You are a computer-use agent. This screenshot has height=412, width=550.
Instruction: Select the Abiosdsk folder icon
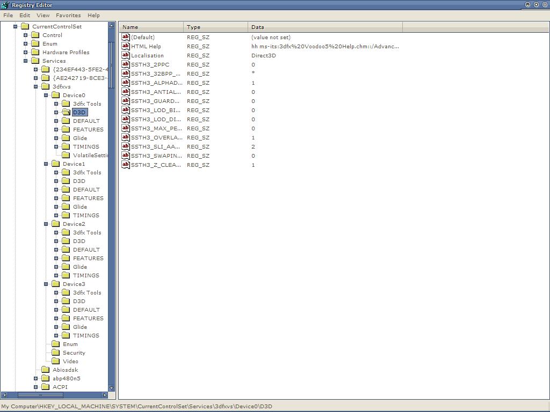[x=46, y=370]
